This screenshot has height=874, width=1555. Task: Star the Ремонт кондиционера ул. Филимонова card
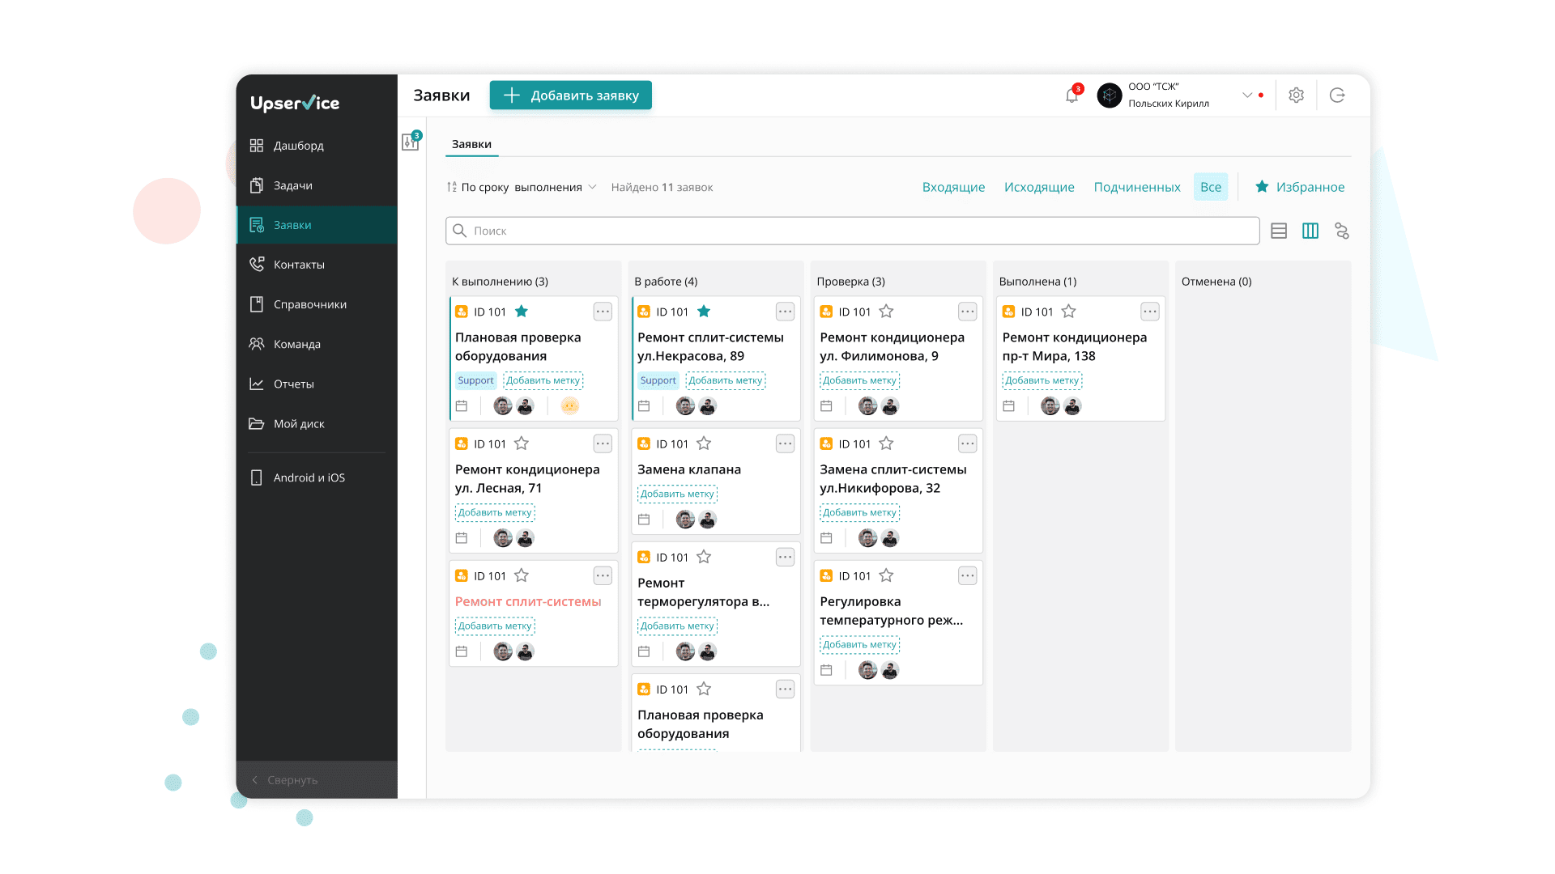tap(886, 312)
